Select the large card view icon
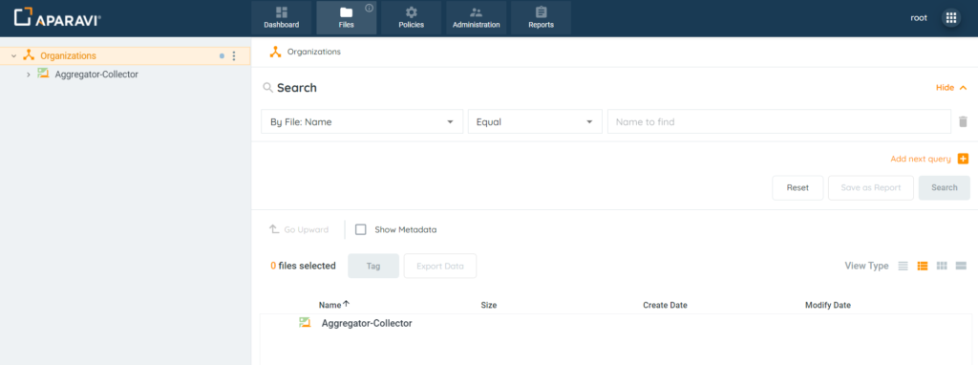 pos(961,266)
